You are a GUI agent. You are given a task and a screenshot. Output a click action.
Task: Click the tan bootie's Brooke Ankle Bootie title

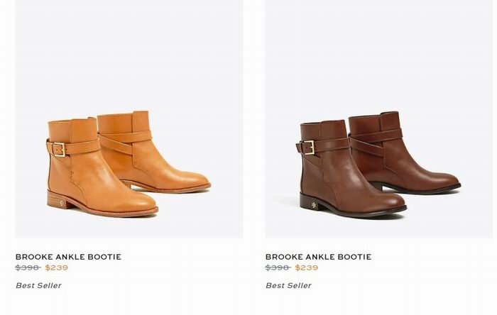point(68,257)
